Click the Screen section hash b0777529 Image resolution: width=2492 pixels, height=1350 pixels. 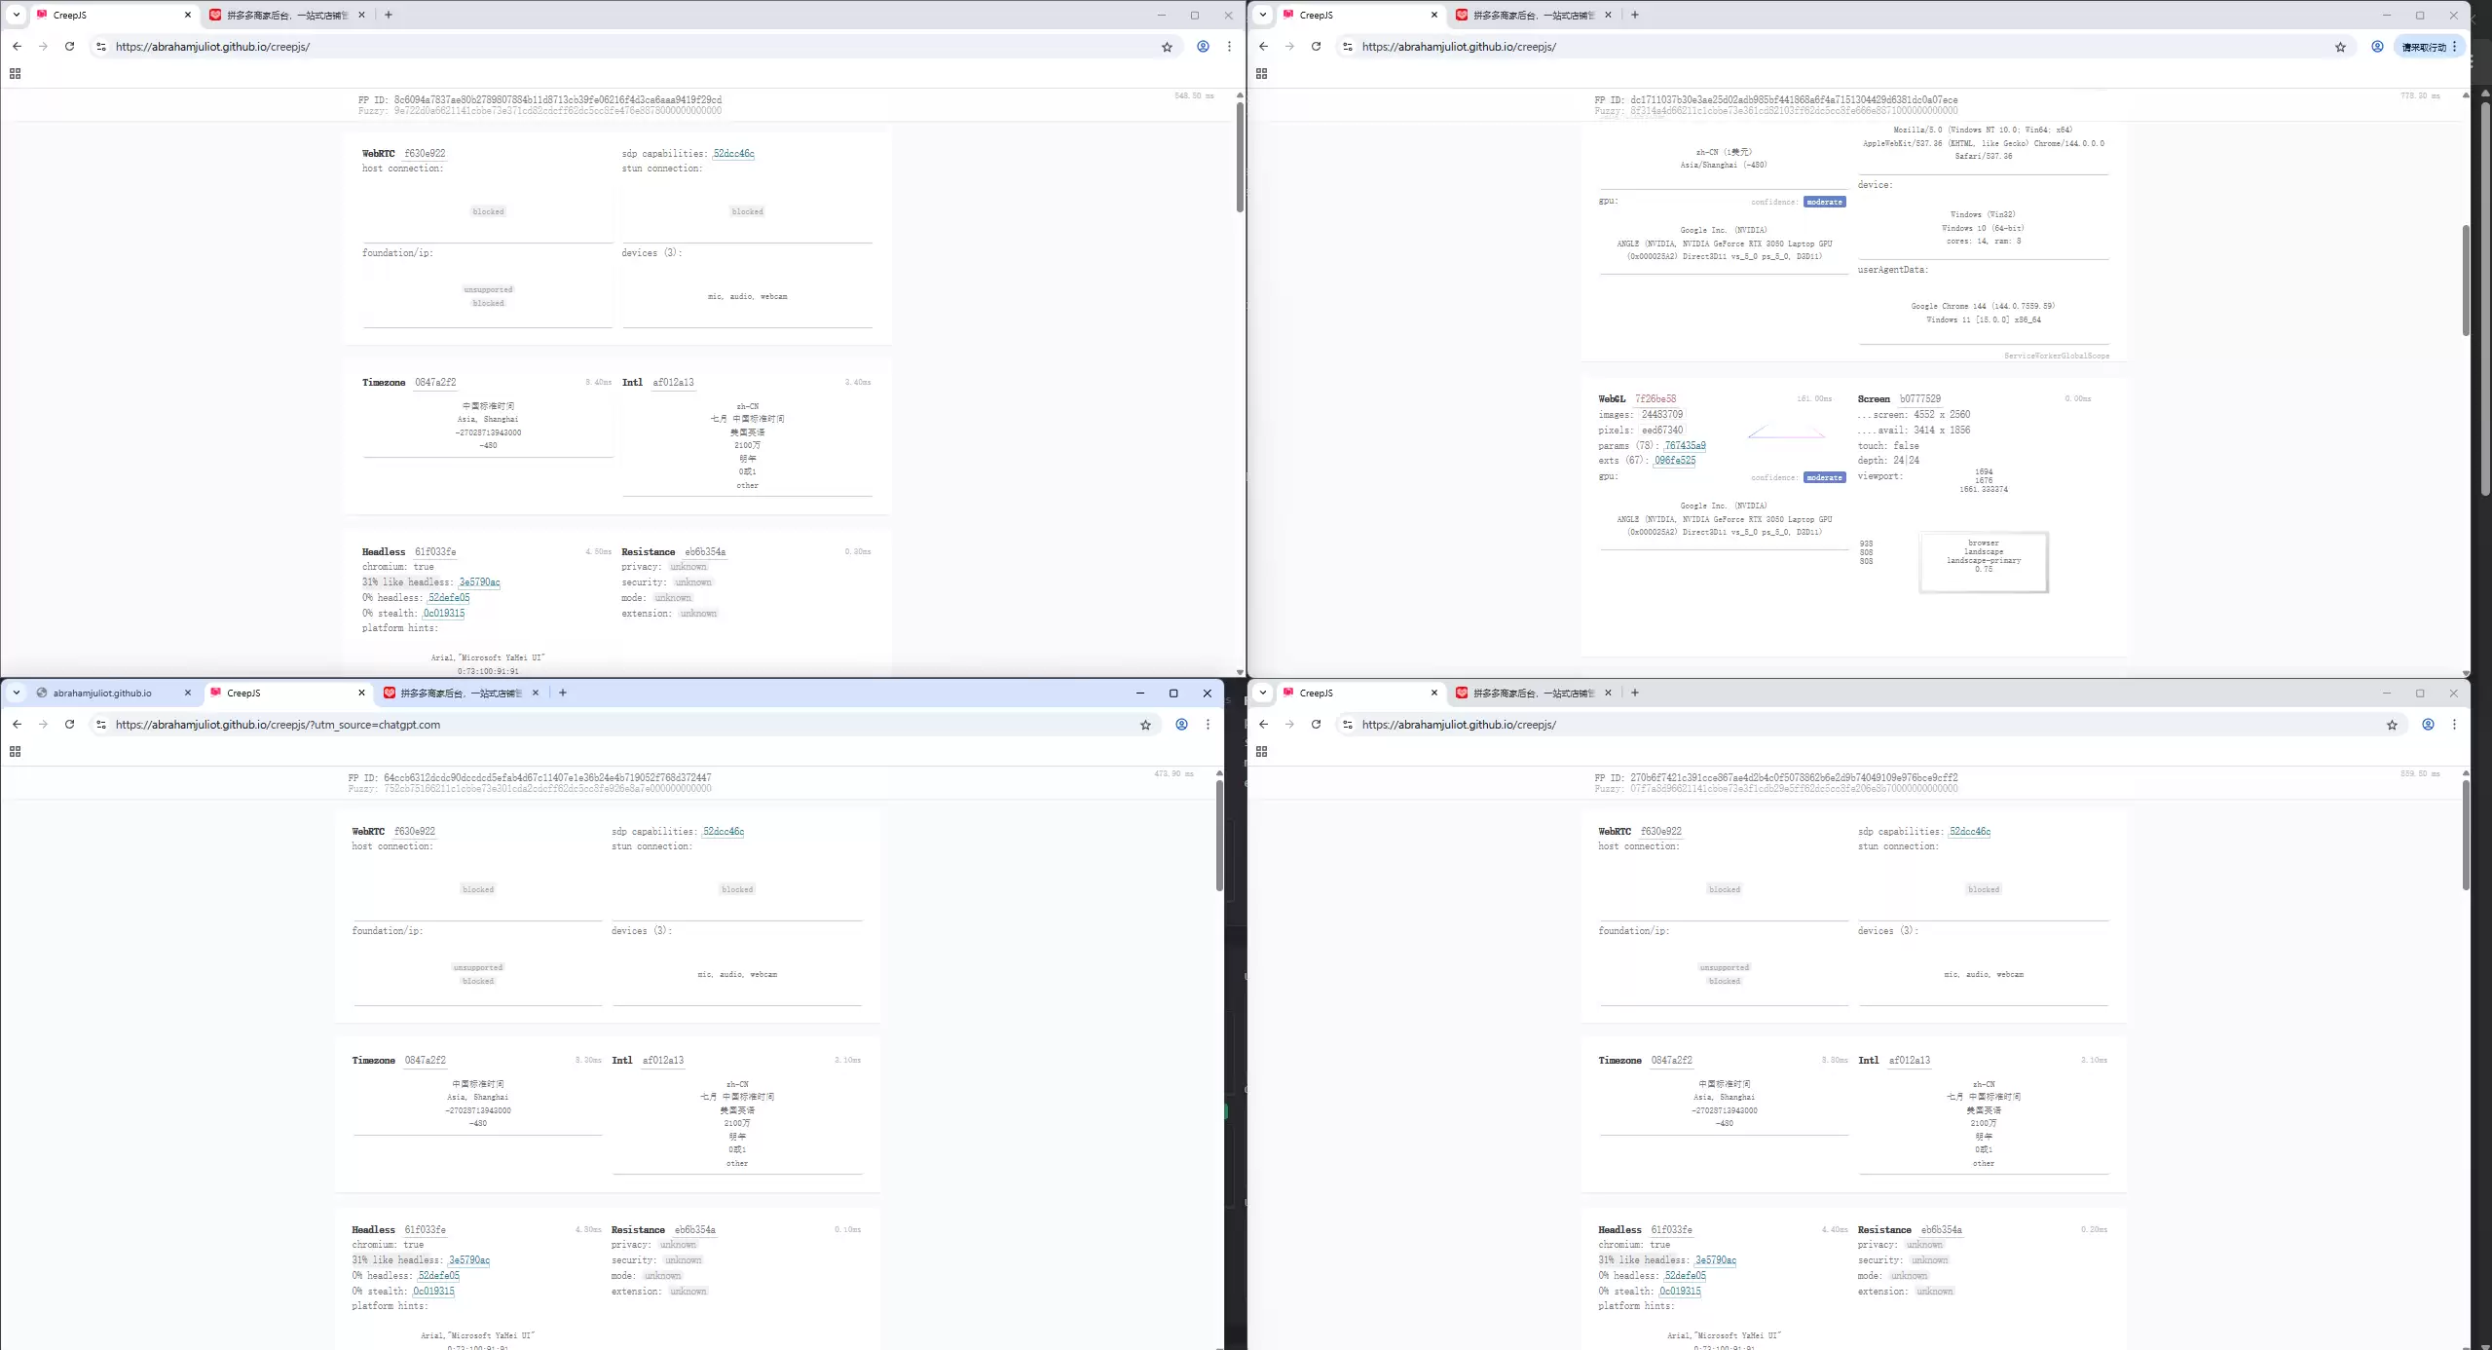[1919, 399]
